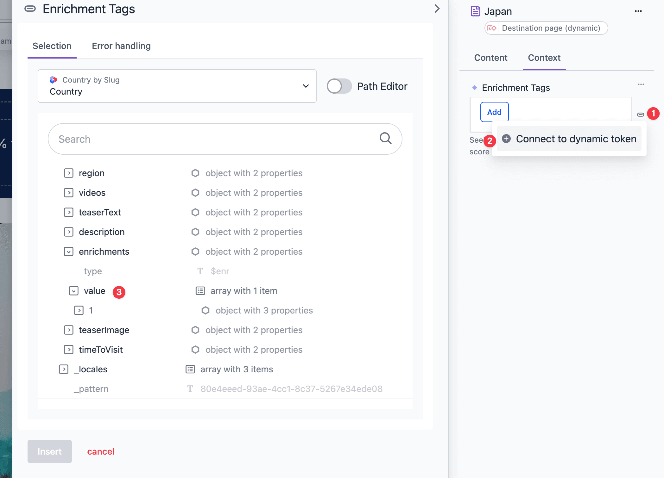This screenshot has height=478, width=664.
Task: Select the enrichments tree item
Action: [x=104, y=251]
